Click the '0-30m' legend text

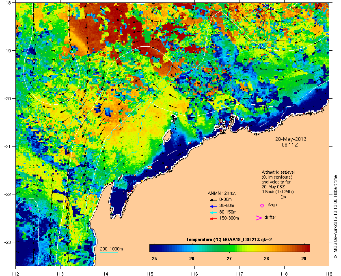point(226,199)
